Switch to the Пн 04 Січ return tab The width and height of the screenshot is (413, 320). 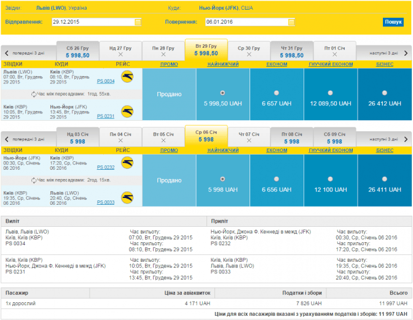click(120, 137)
